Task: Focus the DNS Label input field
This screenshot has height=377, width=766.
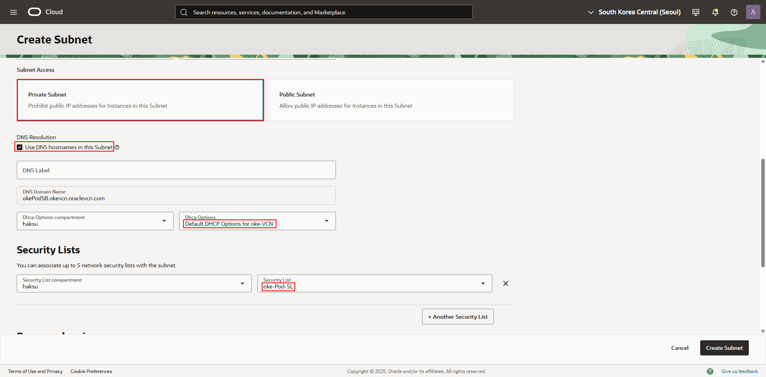Action: (176, 170)
